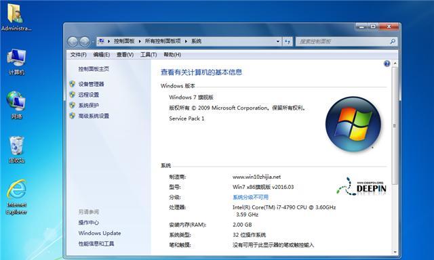Select the Windows 7 旗舰版 text

tap(191, 97)
